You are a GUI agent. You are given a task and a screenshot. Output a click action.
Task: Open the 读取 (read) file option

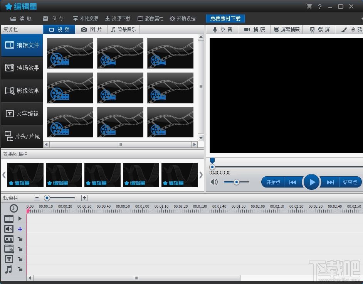click(21, 19)
